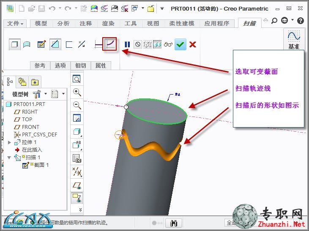
Task: Click create or edit sweep section icon
Action: (x=41, y=44)
